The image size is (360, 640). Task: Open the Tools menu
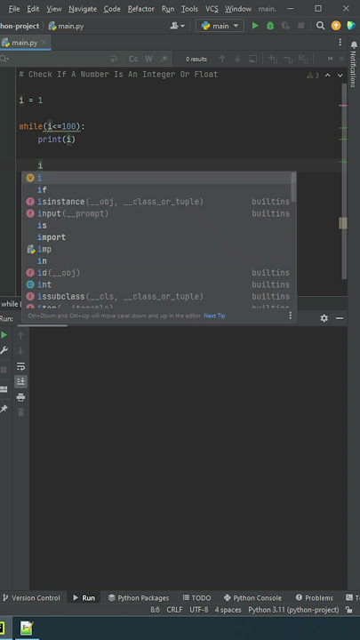click(189, 9)
